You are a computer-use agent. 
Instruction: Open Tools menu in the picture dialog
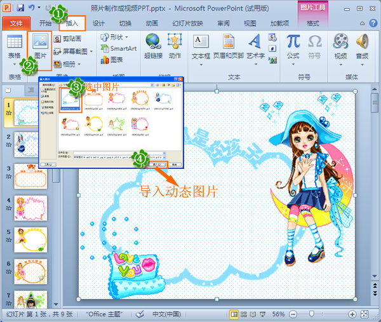point(48,164)
